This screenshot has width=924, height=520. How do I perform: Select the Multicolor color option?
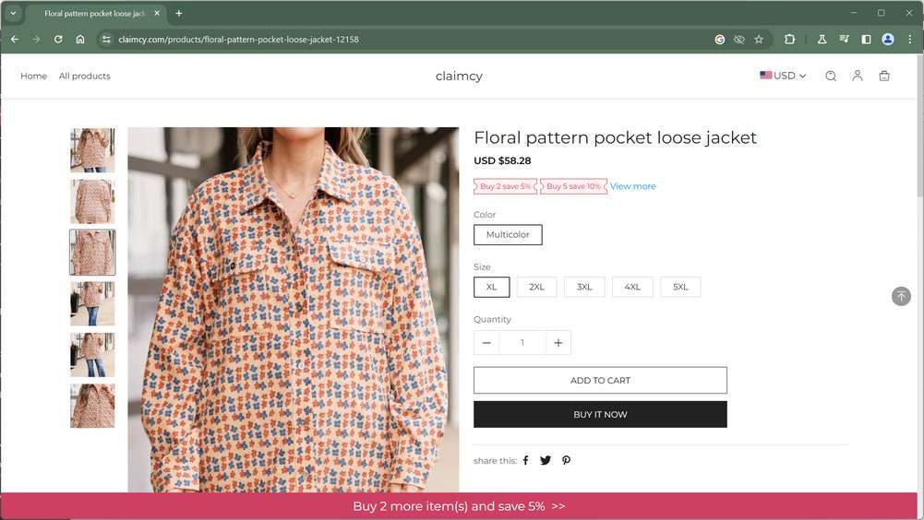coord(508,234)
